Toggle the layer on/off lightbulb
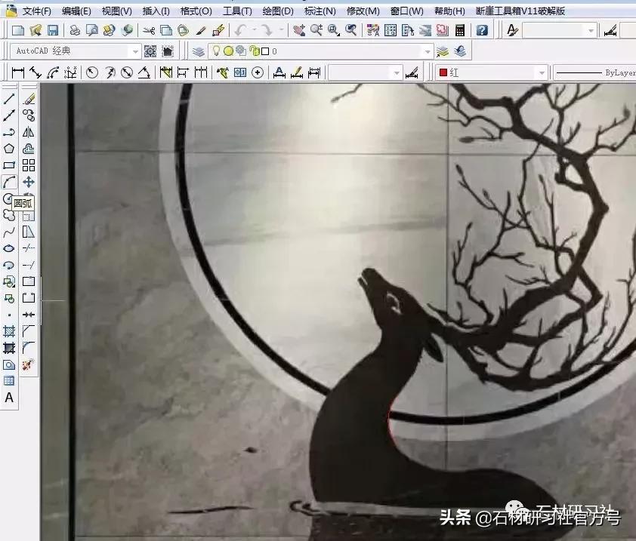This screenshot has height=541, width=636. 216,52
